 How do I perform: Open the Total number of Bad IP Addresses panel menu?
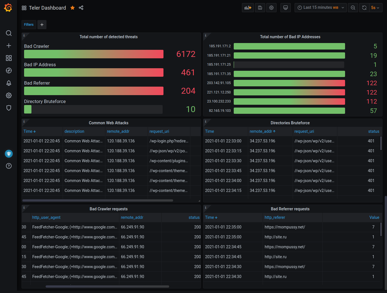pos(290,37)
